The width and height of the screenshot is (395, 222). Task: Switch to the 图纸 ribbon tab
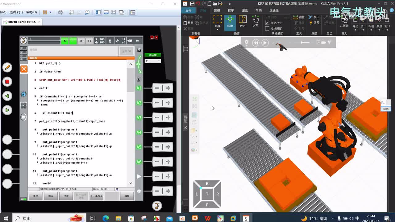pos(245,10)
